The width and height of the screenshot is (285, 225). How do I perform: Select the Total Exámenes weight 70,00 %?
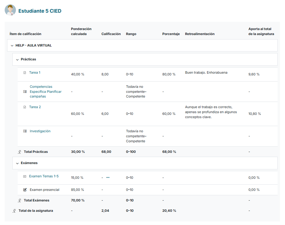[x=78, y=200]
